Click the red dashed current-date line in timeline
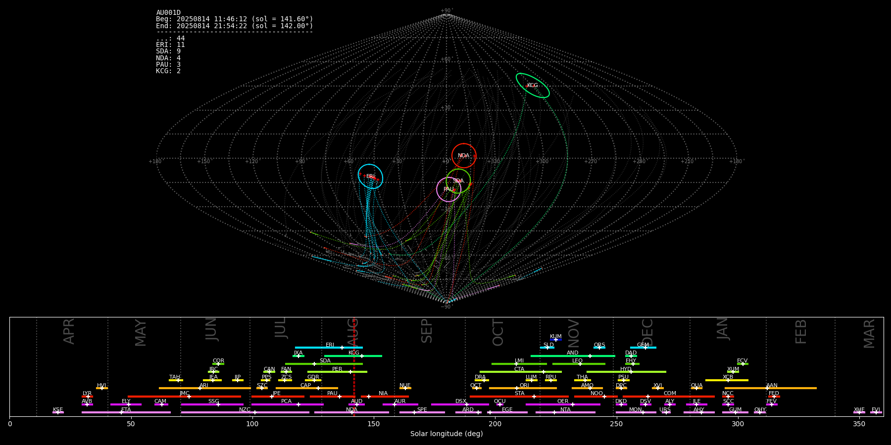The height and width of the screenshot is (445, 891). (354, 366)
